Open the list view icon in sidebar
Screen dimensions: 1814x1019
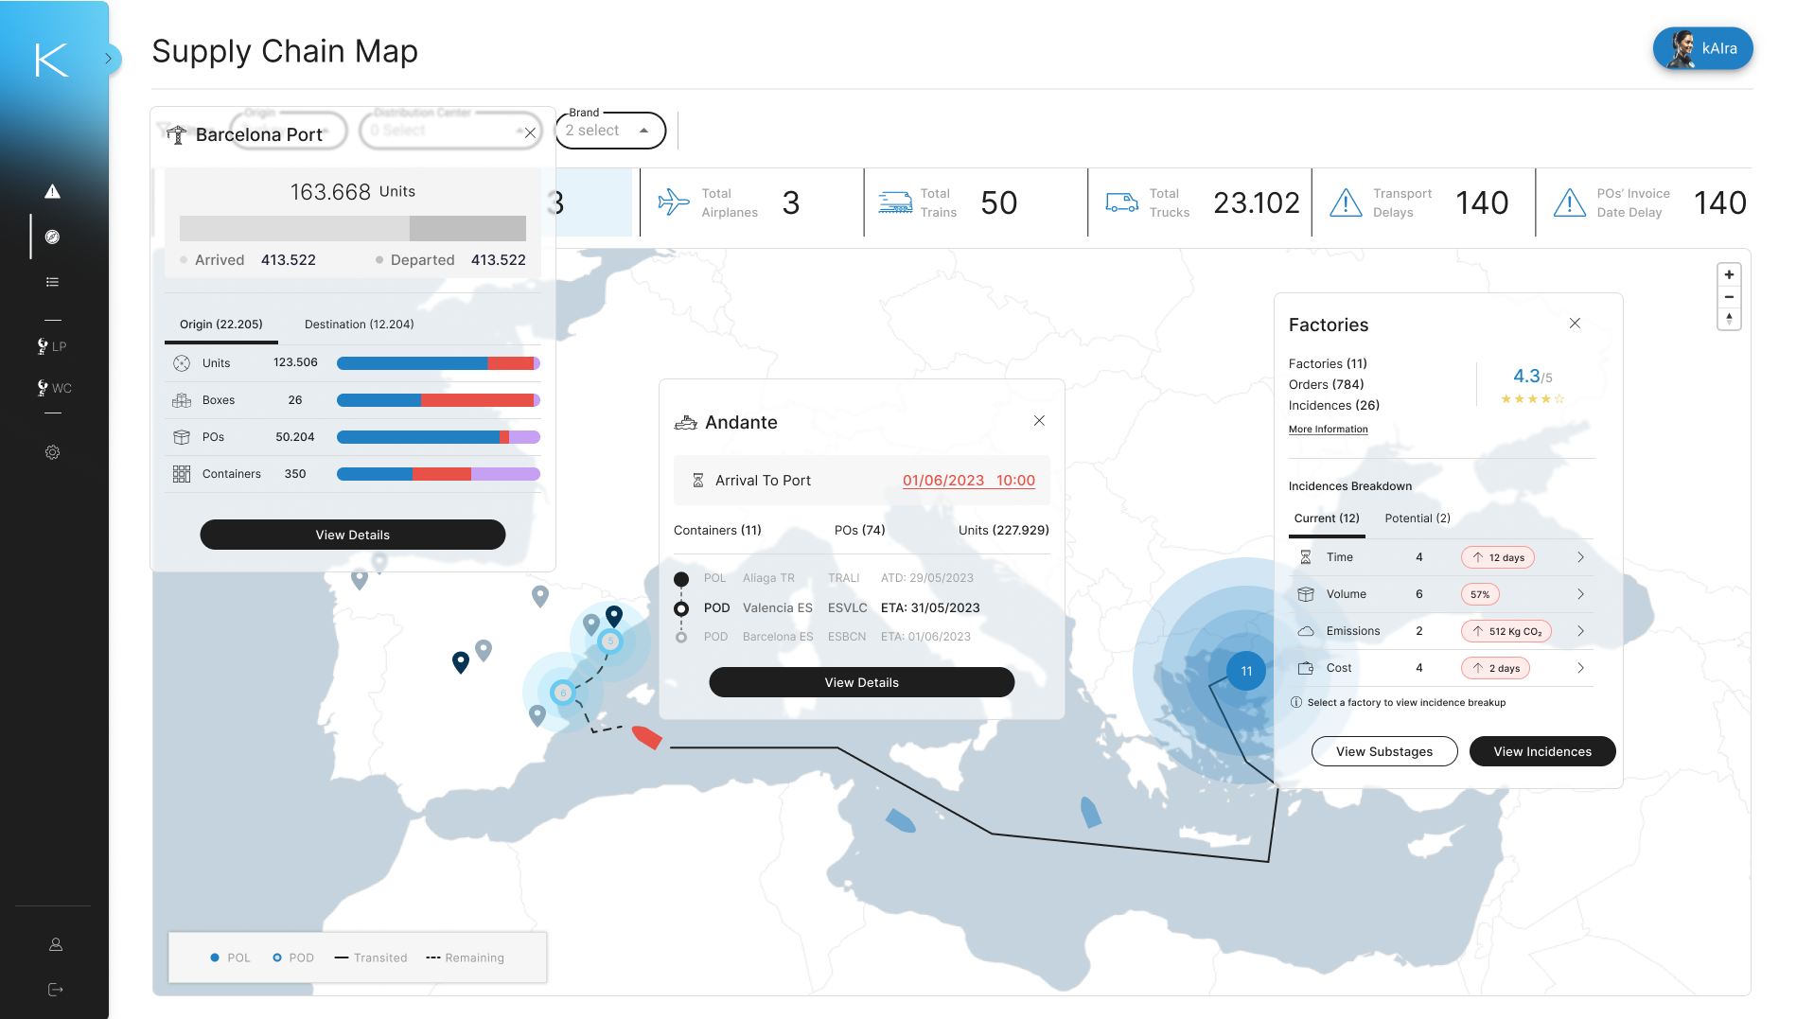pos(53,282)
